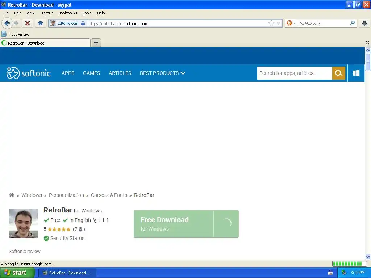Viewport: 371px width, 278px height.
Task: Click the on-screen keyboard tray icon
Action: (x=330, y=273)
